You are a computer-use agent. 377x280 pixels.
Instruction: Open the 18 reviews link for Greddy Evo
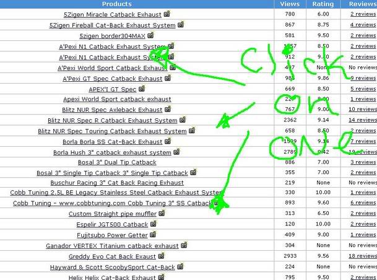[x=362, y=256]
